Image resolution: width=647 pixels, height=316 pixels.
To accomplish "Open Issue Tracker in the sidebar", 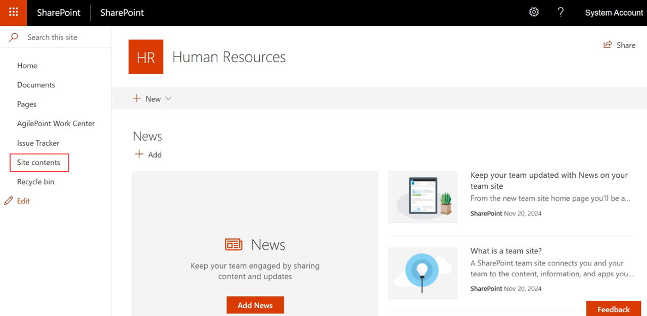I will [x=38, y=143].
